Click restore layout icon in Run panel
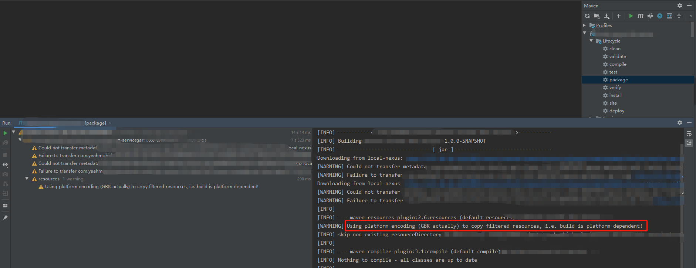Viewport: 696px width, 268px height. click(5, 206)
